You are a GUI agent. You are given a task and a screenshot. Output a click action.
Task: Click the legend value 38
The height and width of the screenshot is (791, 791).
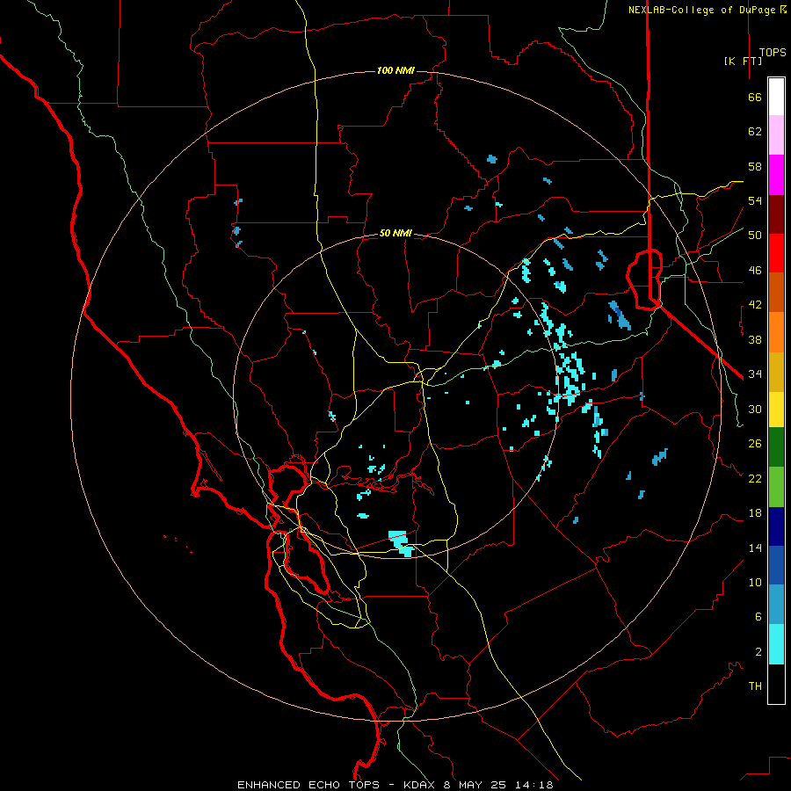coord(755,339)
